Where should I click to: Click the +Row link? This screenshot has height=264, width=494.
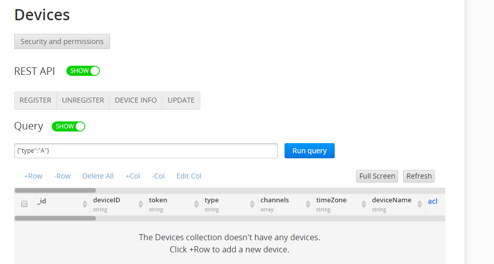33,176
